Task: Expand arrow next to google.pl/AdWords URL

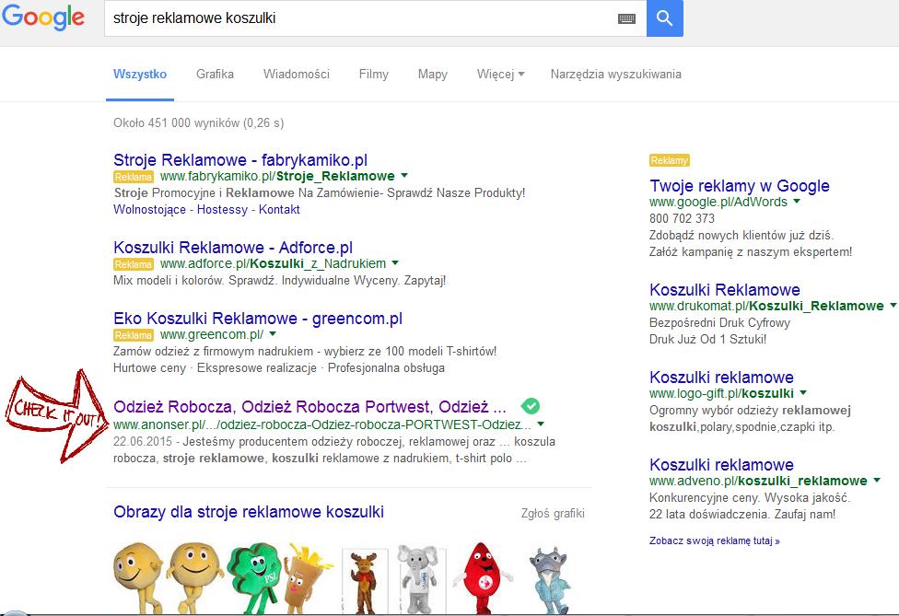Action: coord(797,201)
